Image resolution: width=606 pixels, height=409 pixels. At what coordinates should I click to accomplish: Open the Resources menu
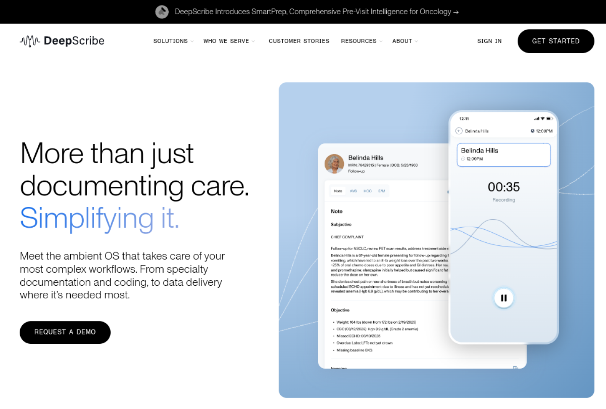pos(359,41)
